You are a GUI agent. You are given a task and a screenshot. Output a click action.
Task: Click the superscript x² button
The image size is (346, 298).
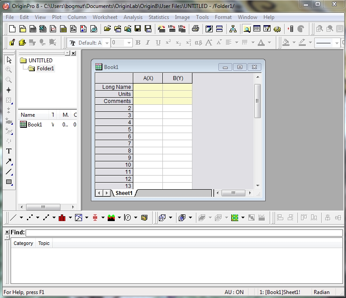pyautogui.click(x=169, y=42)
